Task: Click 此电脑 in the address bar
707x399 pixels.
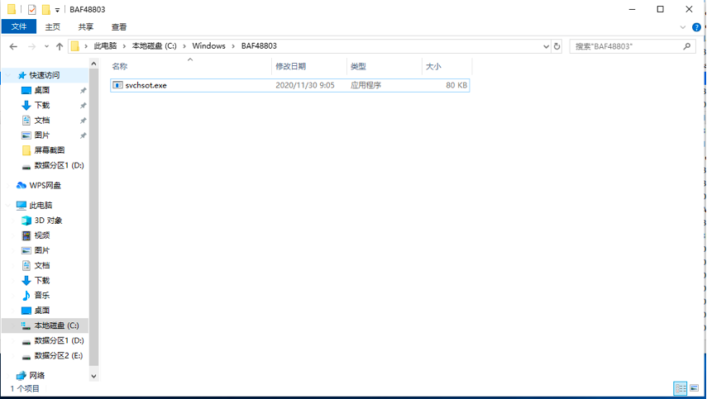Action: (105, 46)
